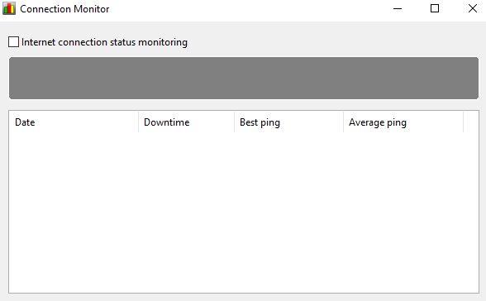Close the Connection Monitor window
486x301 pixels.
(x=473, y=8)
